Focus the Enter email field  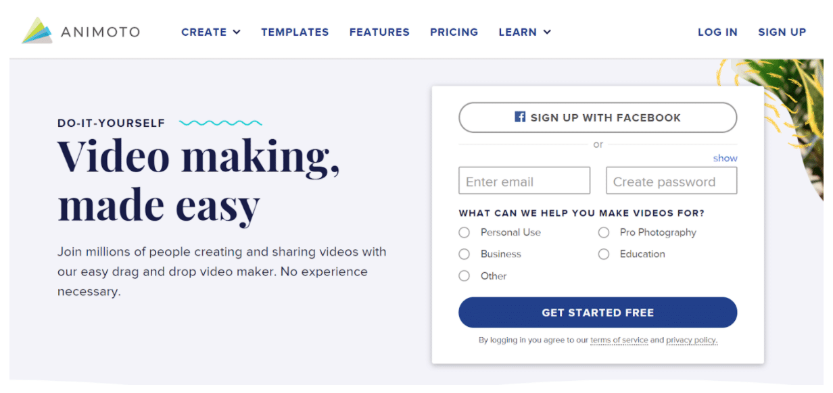click(525, 181)
